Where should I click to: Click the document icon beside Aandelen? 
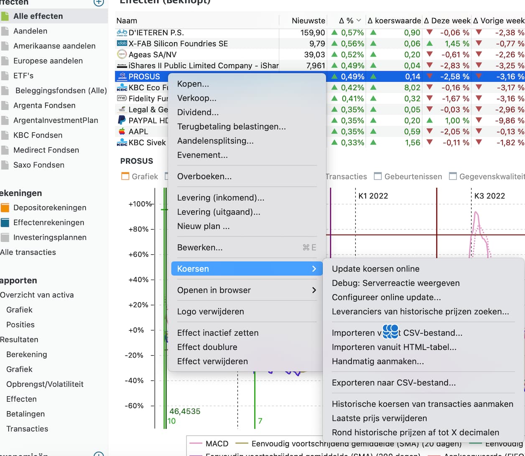[x=5, y=31]
